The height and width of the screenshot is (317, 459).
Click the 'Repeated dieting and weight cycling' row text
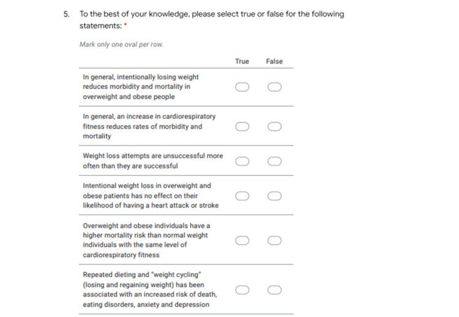150,289
